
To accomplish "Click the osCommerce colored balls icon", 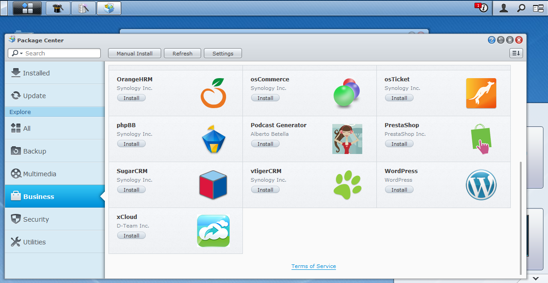I will pos(346,92).
